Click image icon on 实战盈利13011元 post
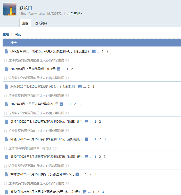The image size is (181, 195). pyautogui.click(x=59, y=69)
